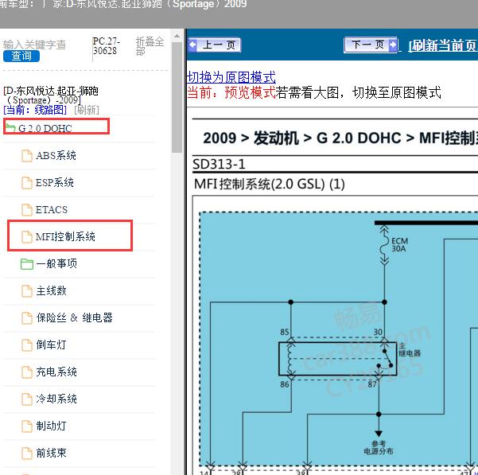Click the 前线束 document icon

click(x=27, y=453)
